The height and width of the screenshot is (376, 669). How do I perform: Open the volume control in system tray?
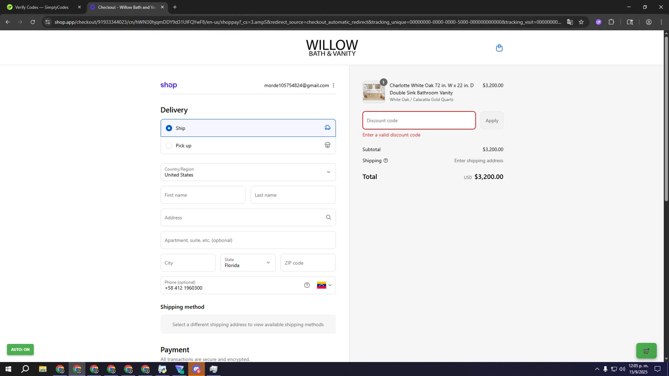point(622,369)
